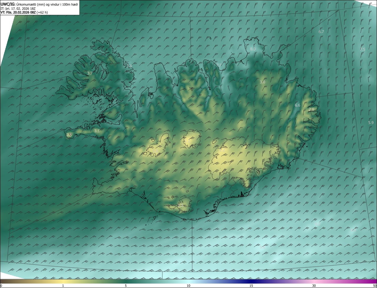Pick the pink color above scale label 30

click(314, 281)
